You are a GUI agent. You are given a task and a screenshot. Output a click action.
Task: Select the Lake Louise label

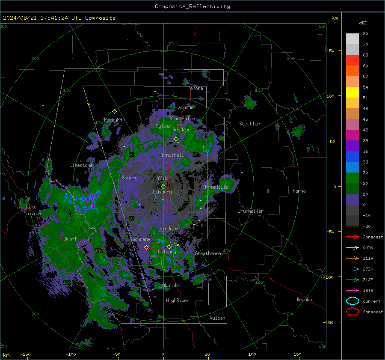tap(33, 210)
